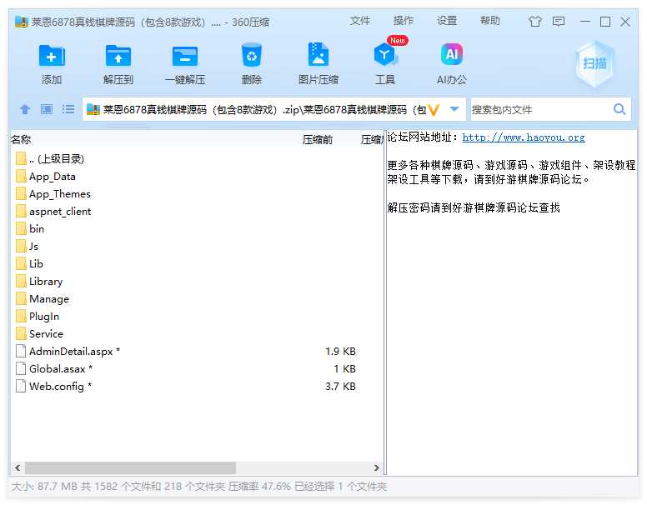Click the 解压密码 comment line
Screen dimensions: 647x505
pyautogui.click(x=474, y=207)
